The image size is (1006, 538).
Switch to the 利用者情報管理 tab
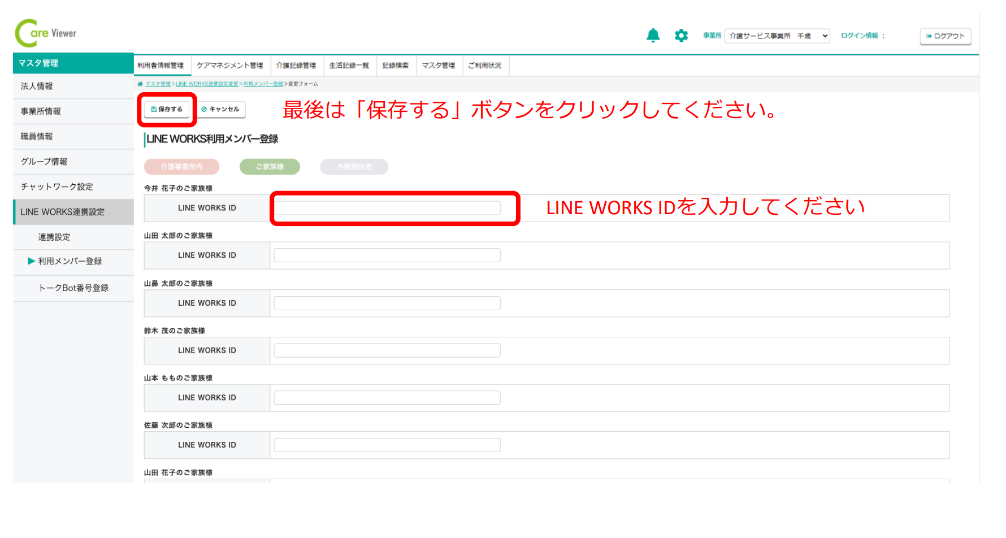point(161,66)
